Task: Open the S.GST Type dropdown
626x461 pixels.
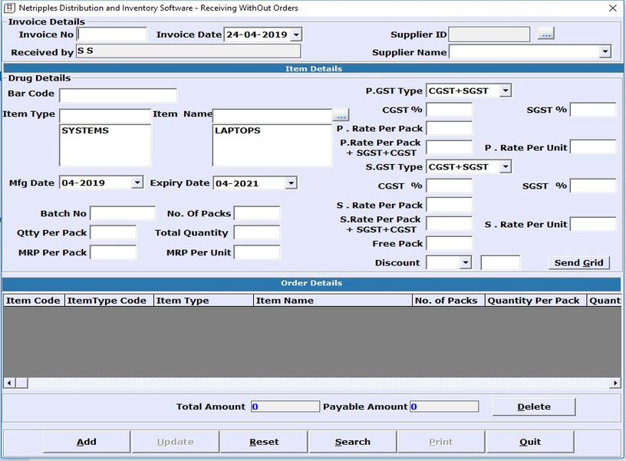Action: point(506,166)
